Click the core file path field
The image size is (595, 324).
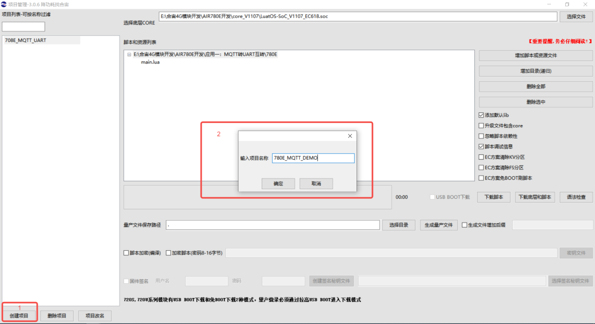pos(358,17)
